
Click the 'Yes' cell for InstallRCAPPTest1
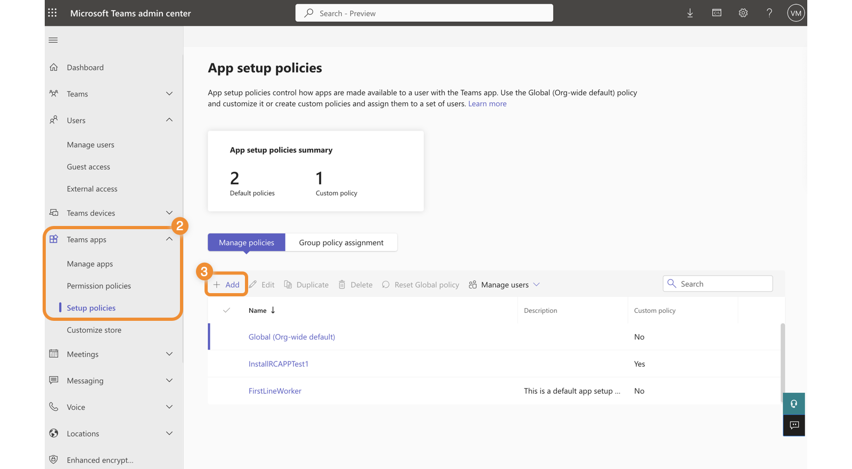pos(640,364)
